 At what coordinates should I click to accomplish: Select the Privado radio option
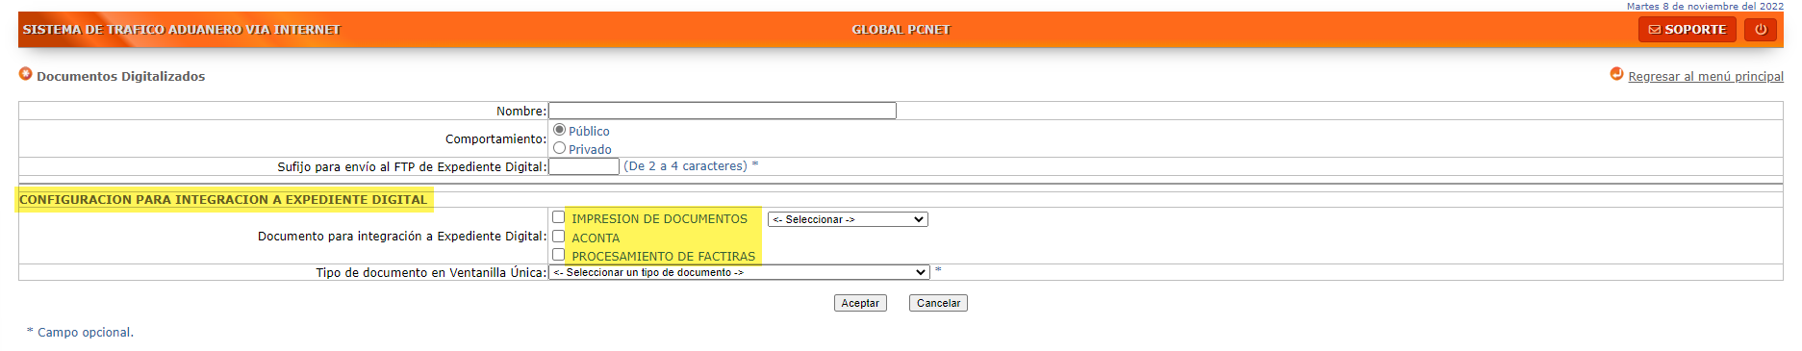click(x=559, y=148)
